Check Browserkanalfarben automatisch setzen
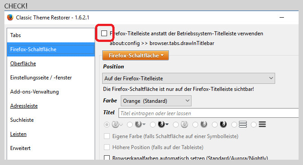303x165 pixels. 107,157
